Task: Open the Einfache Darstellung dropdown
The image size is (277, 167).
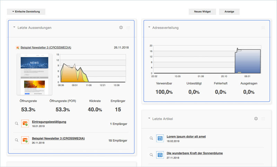Action: point(26,12)
